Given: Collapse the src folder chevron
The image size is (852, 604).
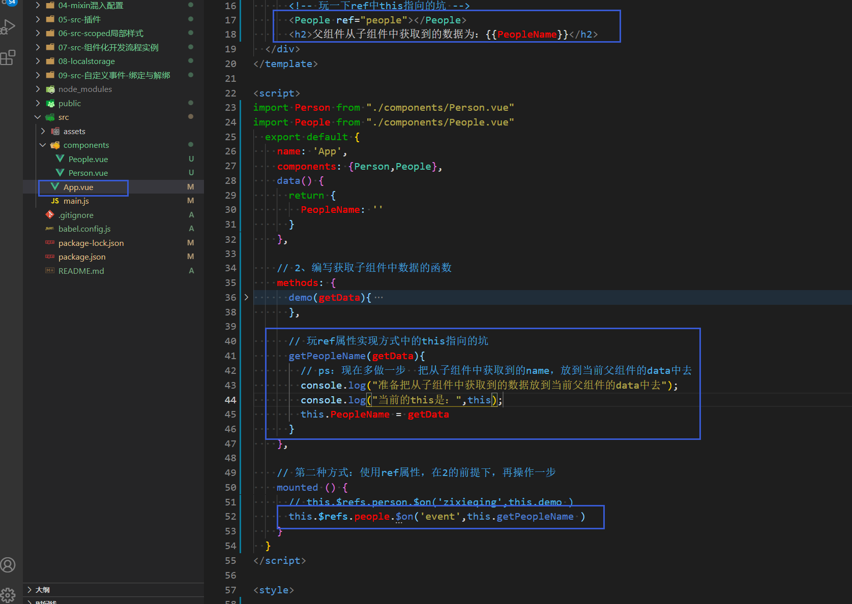Looking at the screenshot, I should coord(38,117).
